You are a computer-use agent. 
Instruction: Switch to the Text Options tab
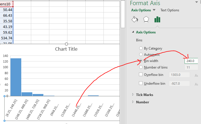tap(170, 10)
